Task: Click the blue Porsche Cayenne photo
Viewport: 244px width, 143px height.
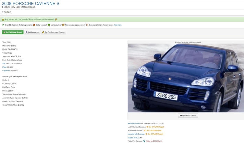Action: pyautogui.click(x=186, y=78)
